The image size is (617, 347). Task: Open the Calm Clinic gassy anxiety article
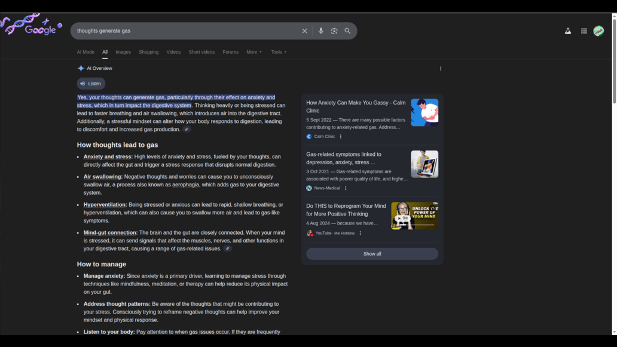[x=356, y=106]
